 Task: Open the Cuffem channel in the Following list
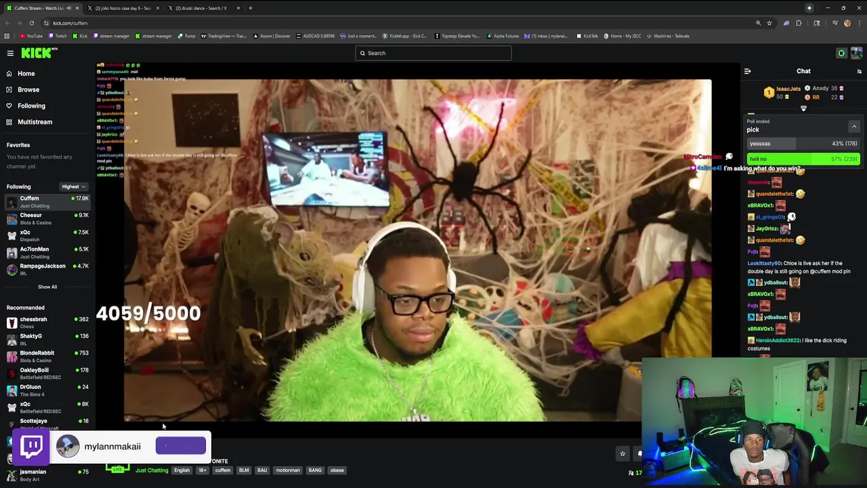(x=47, y=202)
